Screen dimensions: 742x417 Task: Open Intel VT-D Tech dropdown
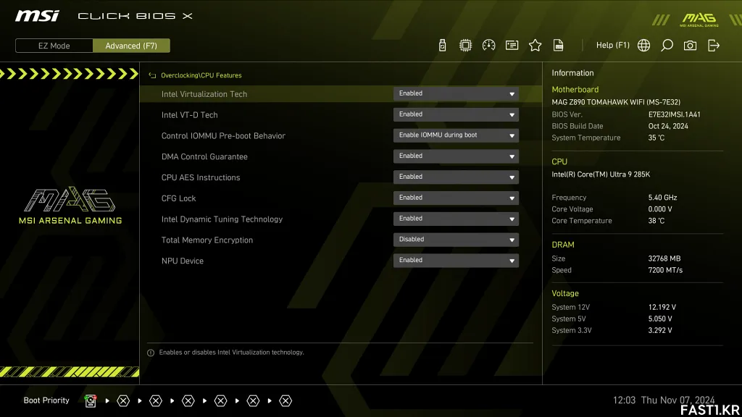coord(456,114)
